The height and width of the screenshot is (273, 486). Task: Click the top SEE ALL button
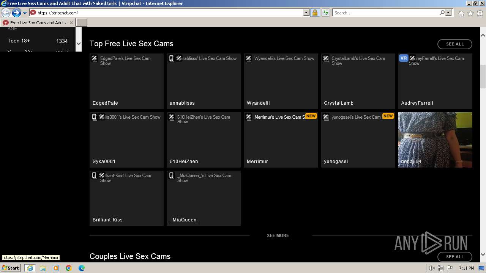click(x=455, y=44)
